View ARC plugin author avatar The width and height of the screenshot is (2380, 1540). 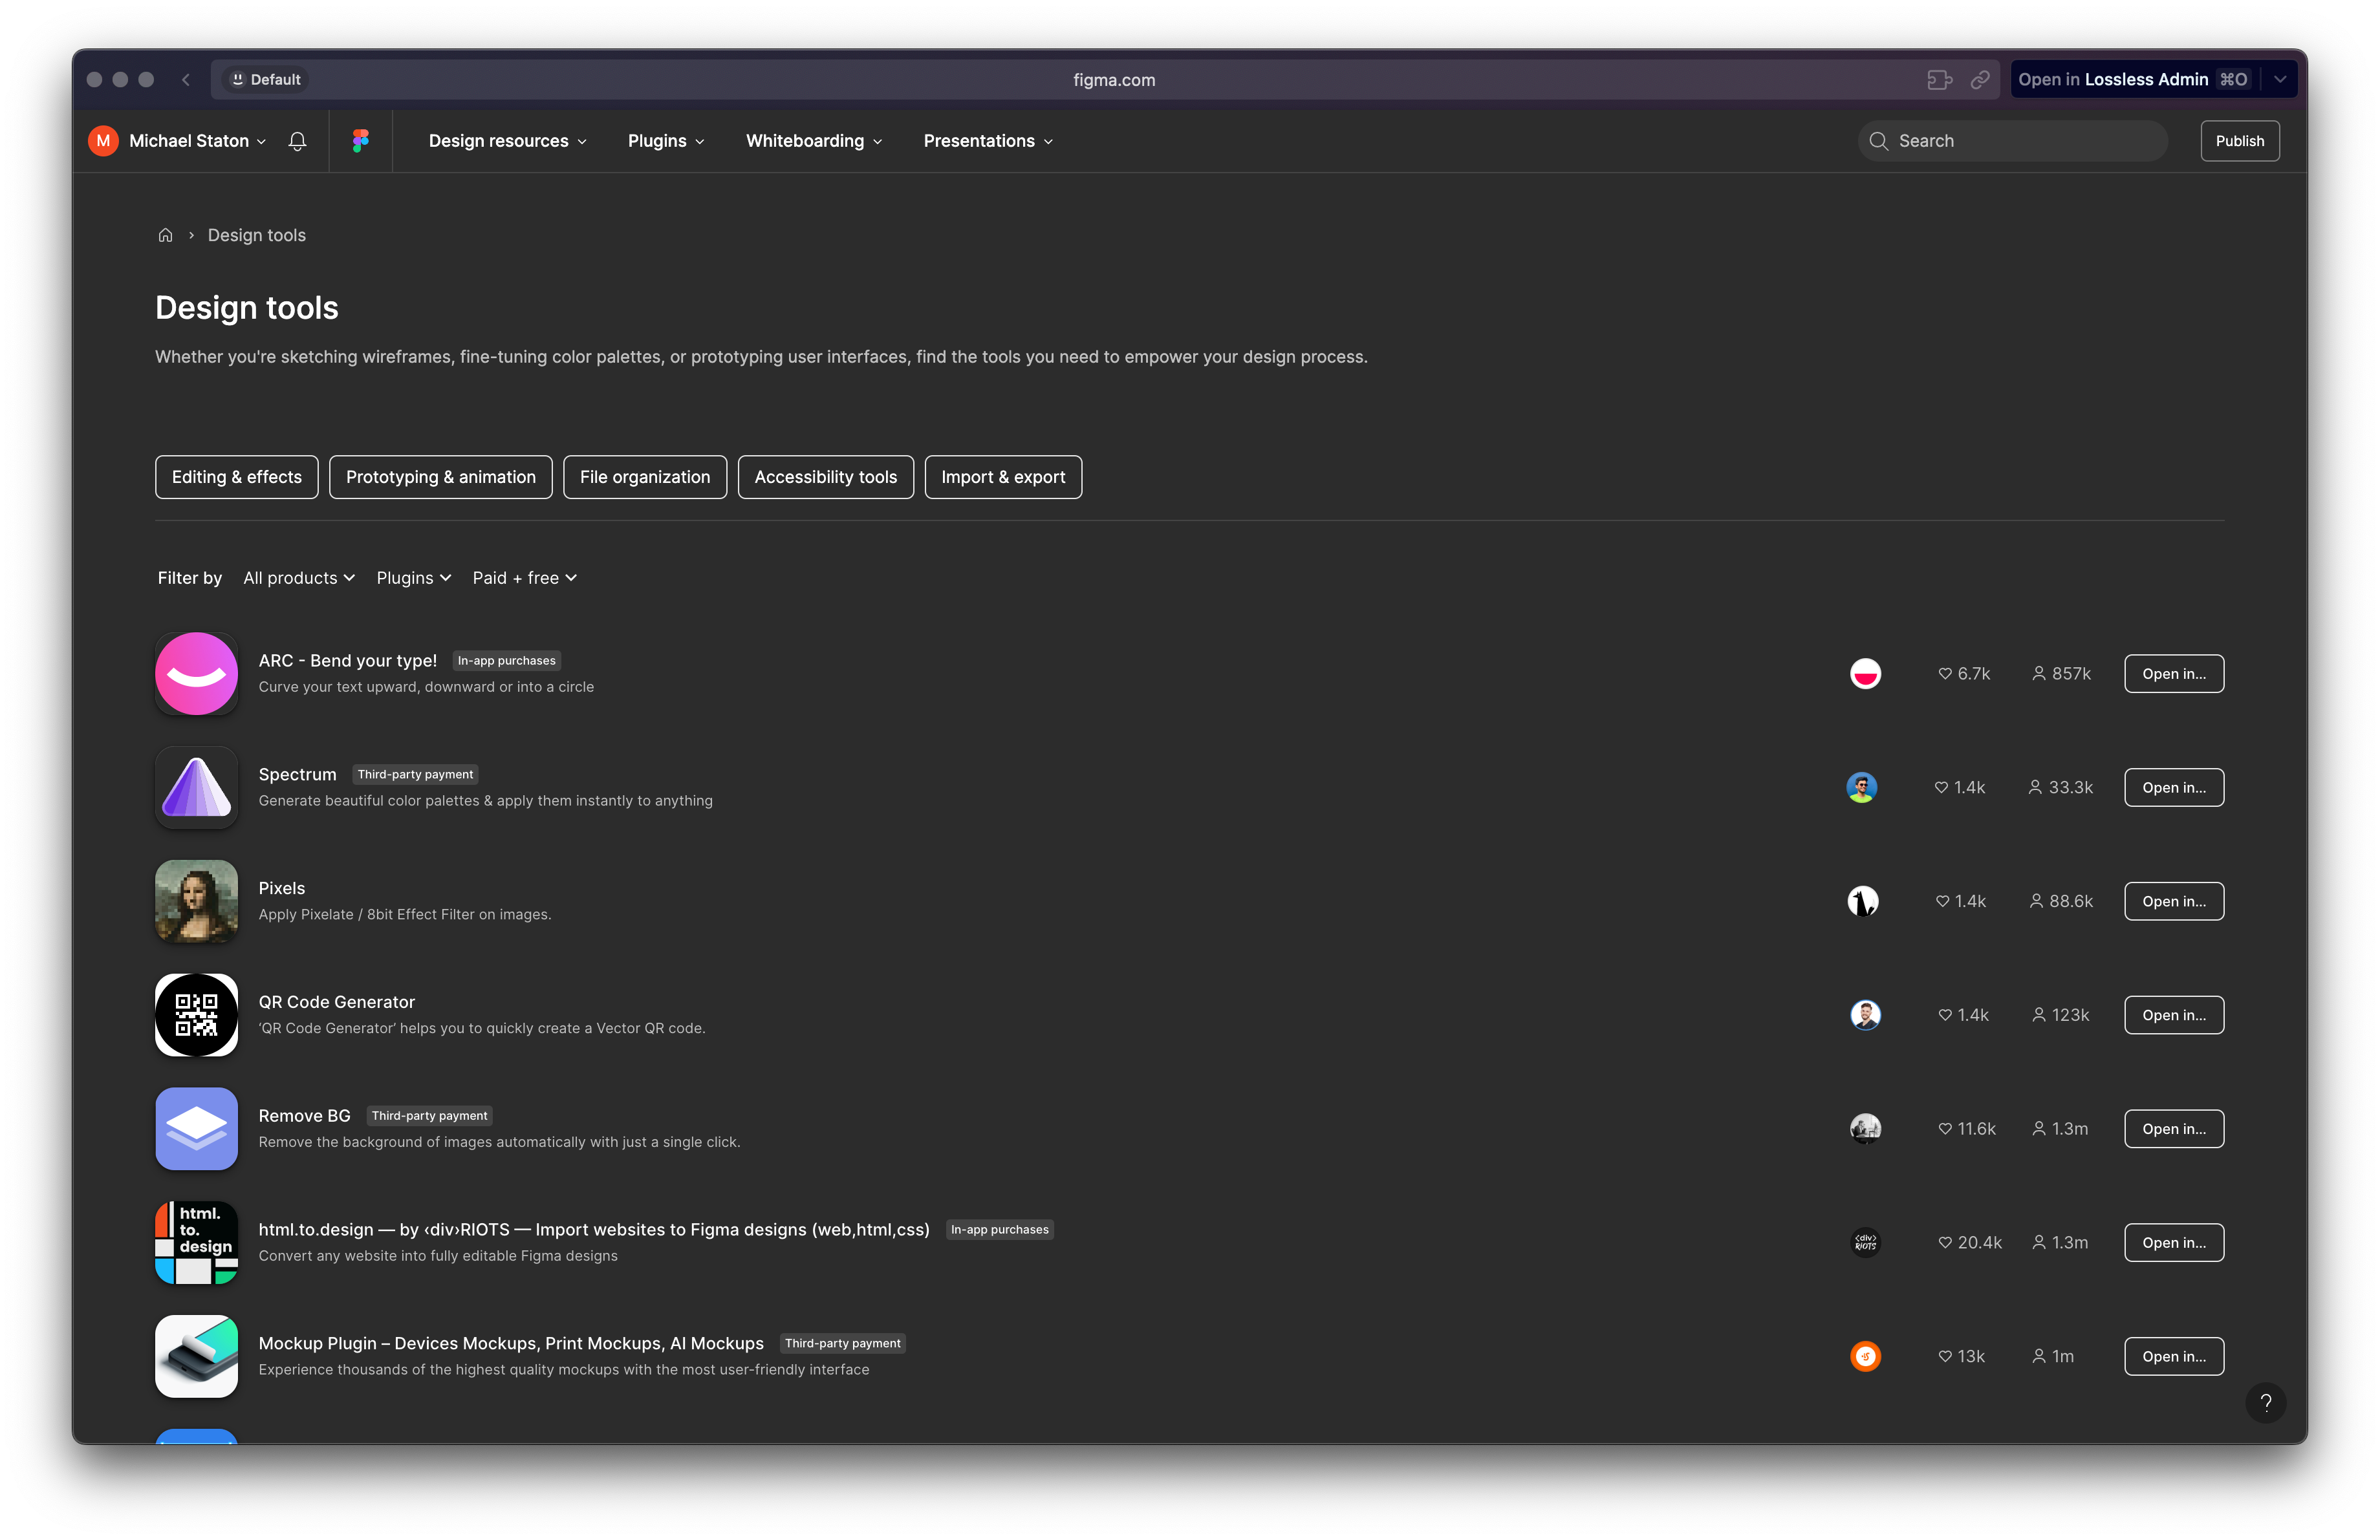(1865, 674)
